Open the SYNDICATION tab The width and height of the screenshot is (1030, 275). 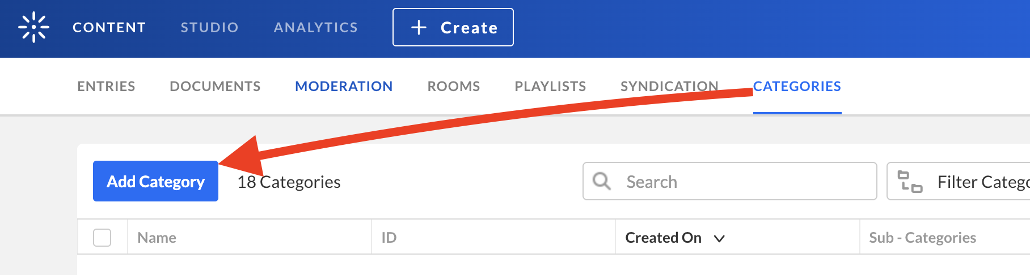tap(669, 86)
